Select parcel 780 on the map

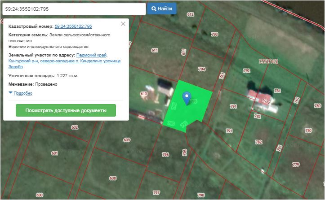pyautogui.click(x=308, y=130)
